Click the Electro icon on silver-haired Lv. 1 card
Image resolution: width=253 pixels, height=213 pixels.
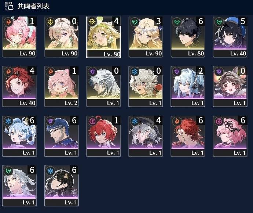(x=92, y=71)
